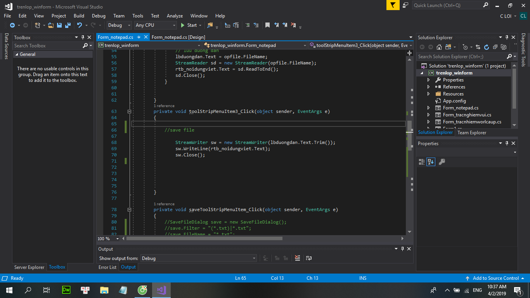Sort Properties window alphabetically

(430, 162)
